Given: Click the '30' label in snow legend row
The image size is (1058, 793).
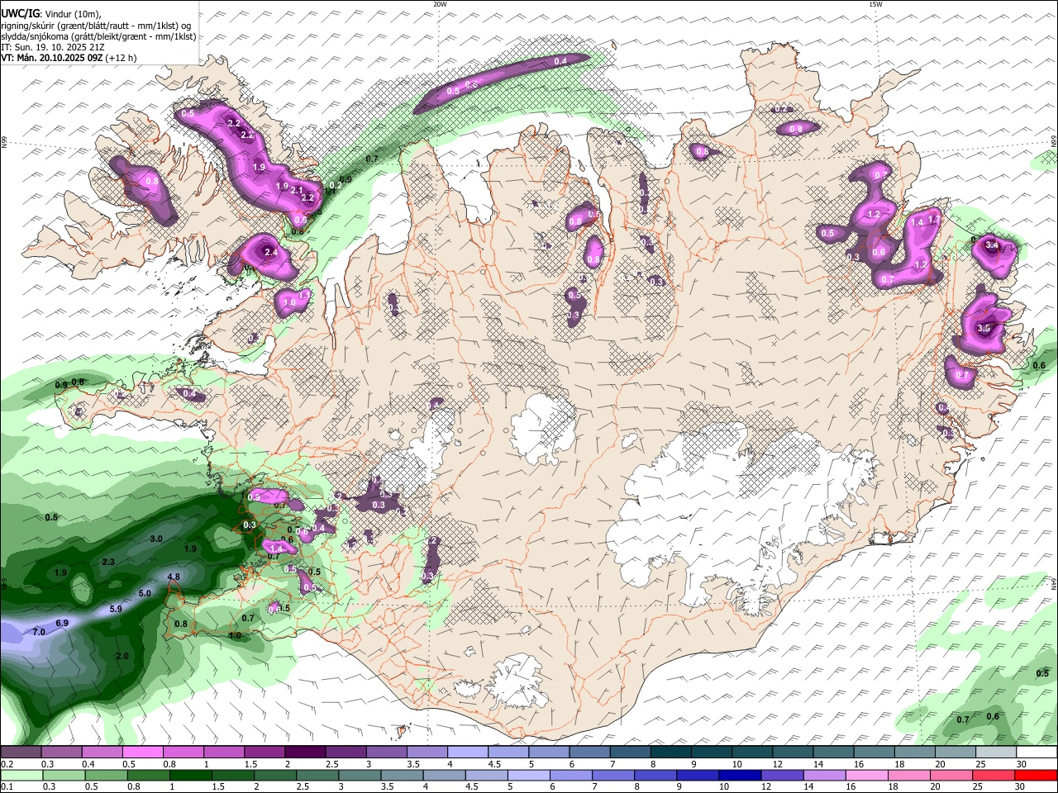Looking at the screenshot, I should [1022, 764].
